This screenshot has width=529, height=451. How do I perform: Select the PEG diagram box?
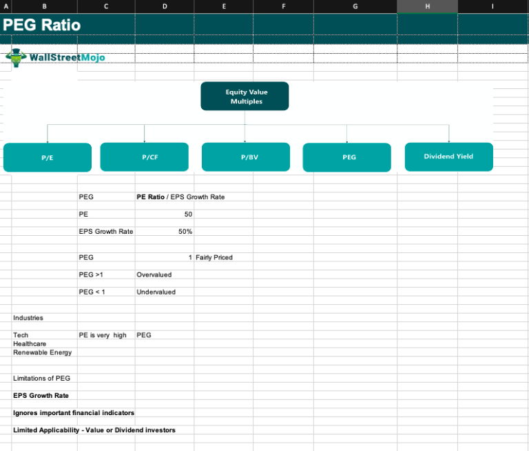tap(347, 157)
